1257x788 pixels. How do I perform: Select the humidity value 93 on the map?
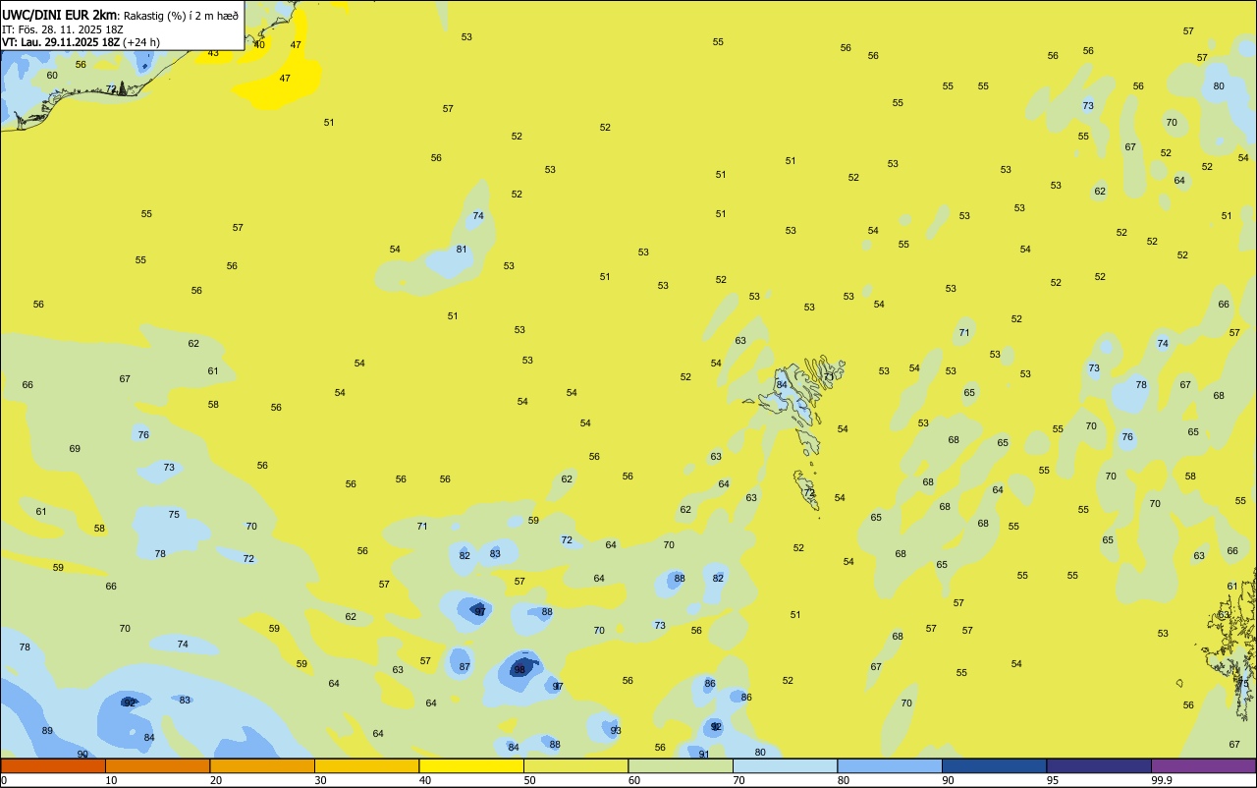point(616,730)
